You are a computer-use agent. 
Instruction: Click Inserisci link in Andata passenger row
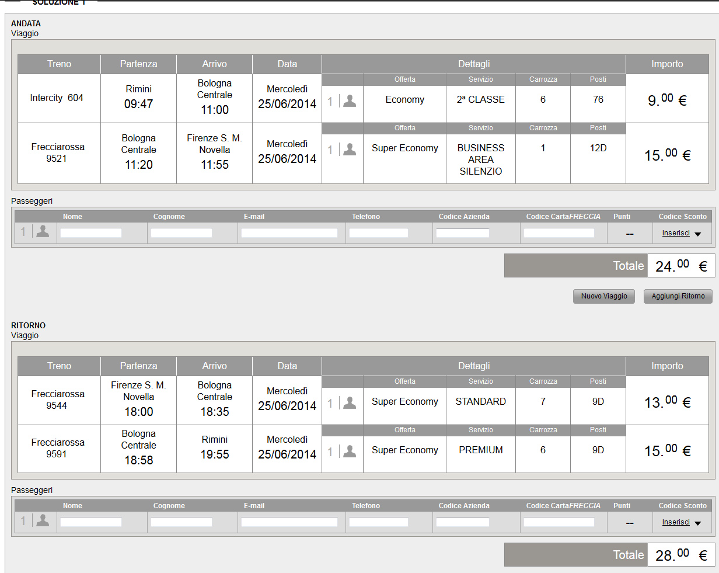pyautogui.click(x=676, y=233)
